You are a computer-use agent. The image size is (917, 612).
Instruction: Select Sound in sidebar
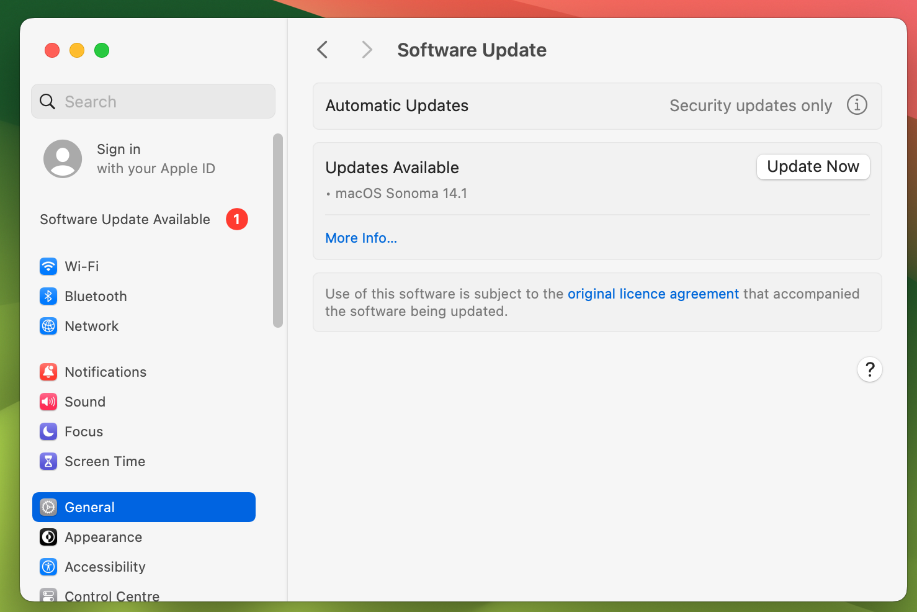click(x=144, y=402)
